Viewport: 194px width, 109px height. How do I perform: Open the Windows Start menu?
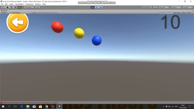coord(3,107)
